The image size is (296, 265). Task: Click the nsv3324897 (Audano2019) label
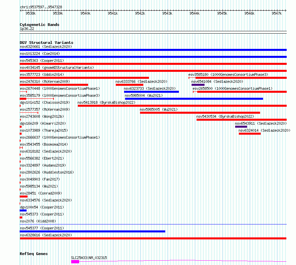[x=43, y=165]
